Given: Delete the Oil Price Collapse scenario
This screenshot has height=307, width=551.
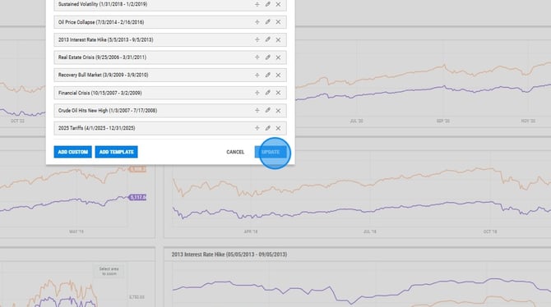Looking at the screenshot, I should (x=278, y=22).
